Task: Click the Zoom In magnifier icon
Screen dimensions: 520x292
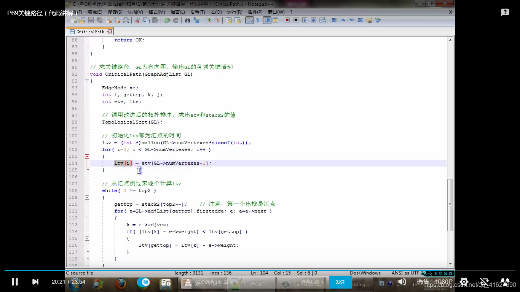Action: click(208, 20)
